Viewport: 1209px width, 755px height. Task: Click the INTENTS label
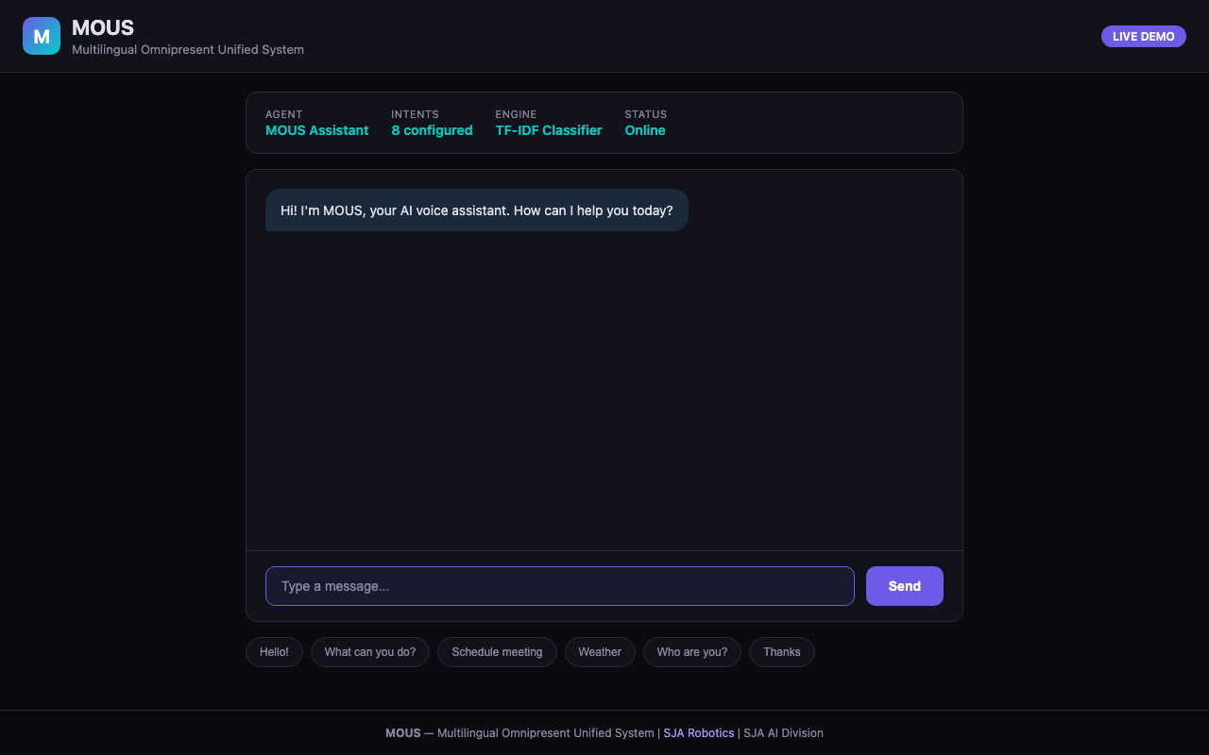pos(416,114)
